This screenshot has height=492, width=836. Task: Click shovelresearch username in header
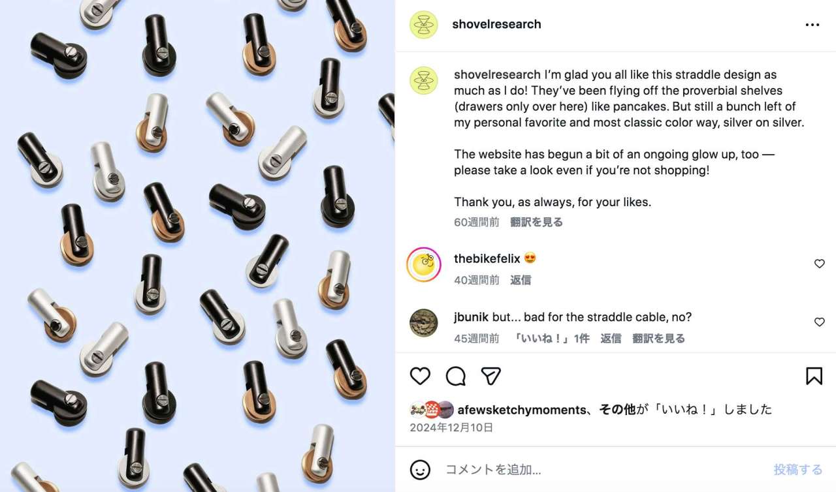pos(496,24)
